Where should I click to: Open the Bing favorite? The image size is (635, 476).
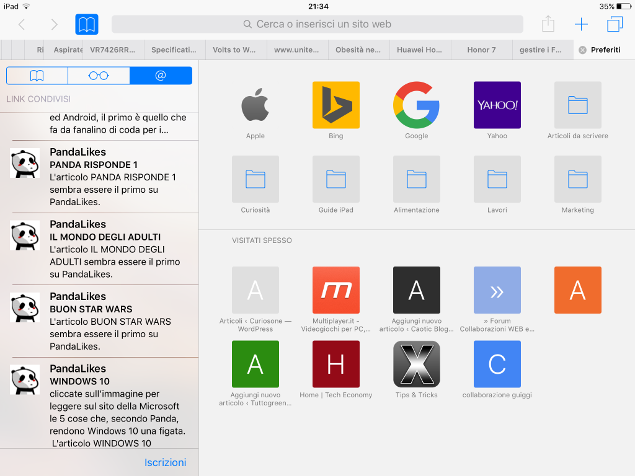[335, 110]
